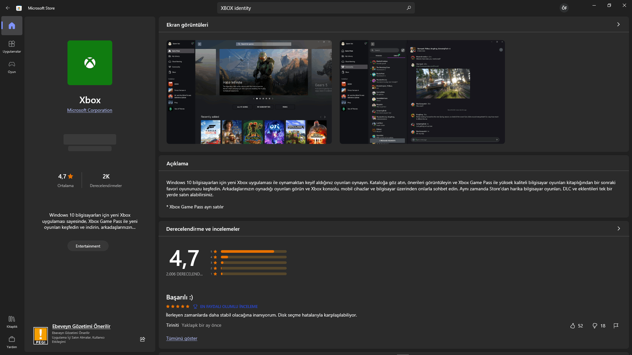Viewport: 632px width, 355px height.
Task: Click the Xbox app icon
Action: point(90,62)
